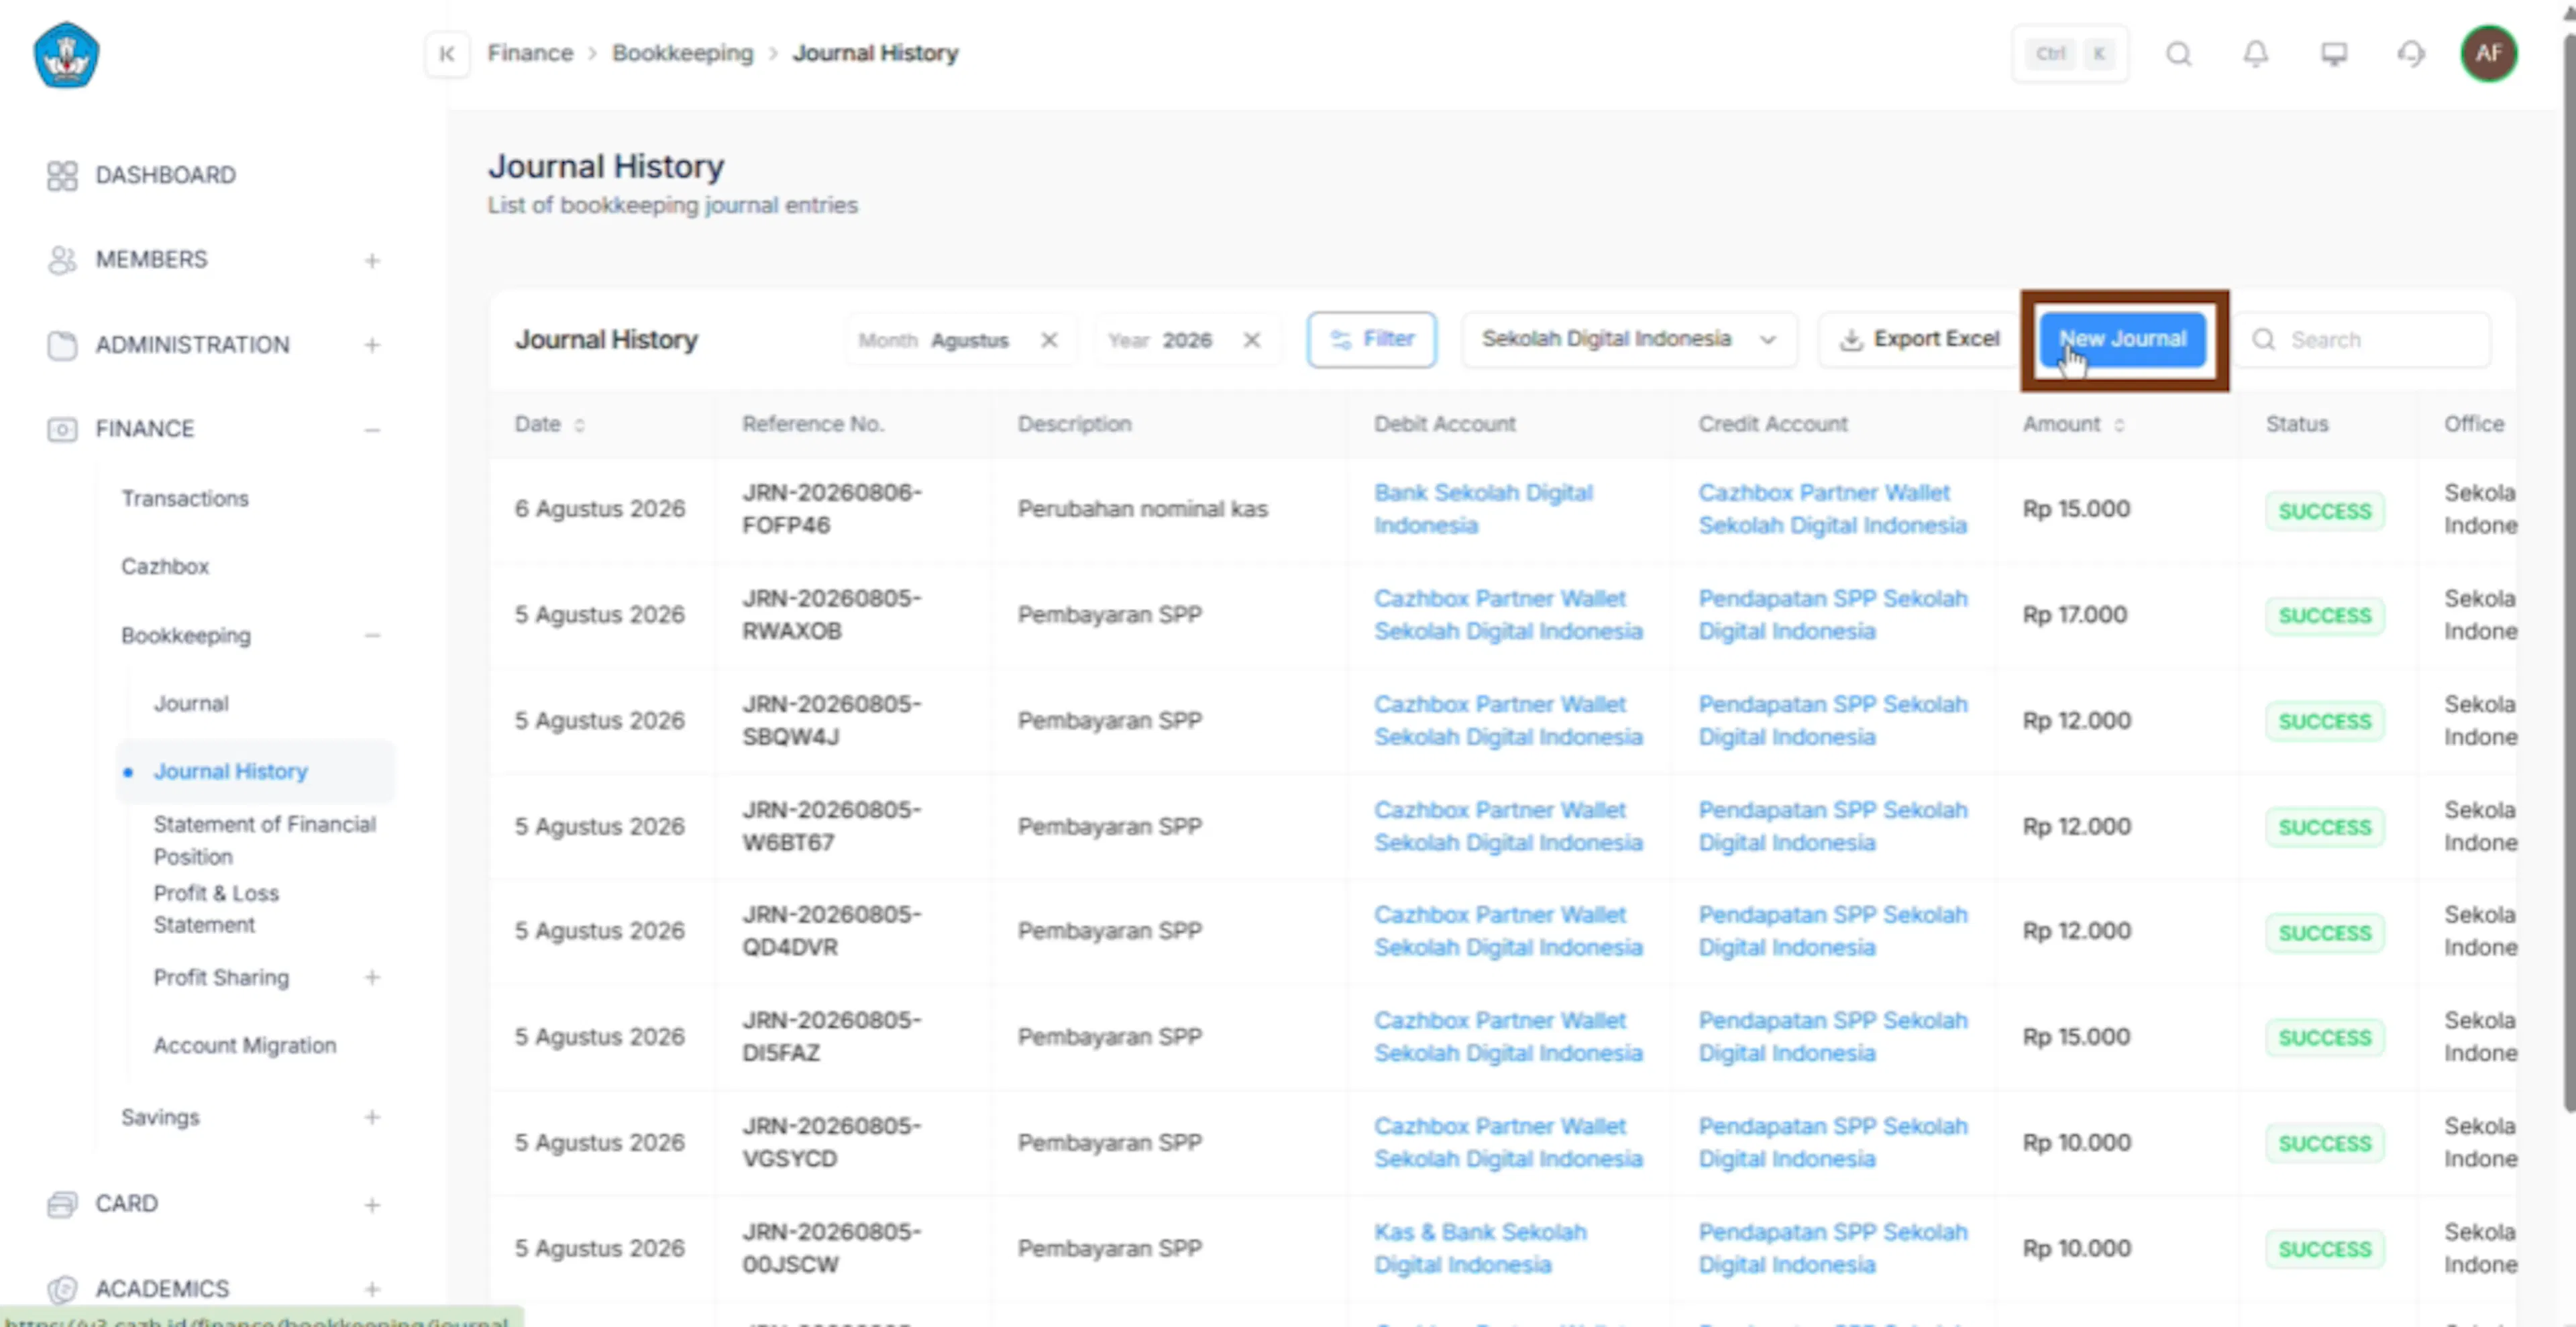Remove the Year 2026 filter chip

(1252, 340)
